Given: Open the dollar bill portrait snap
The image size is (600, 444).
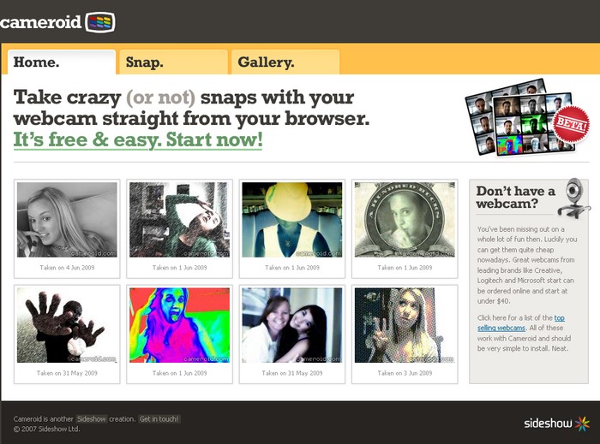Looking at the screenshot, I should point(405,220).
